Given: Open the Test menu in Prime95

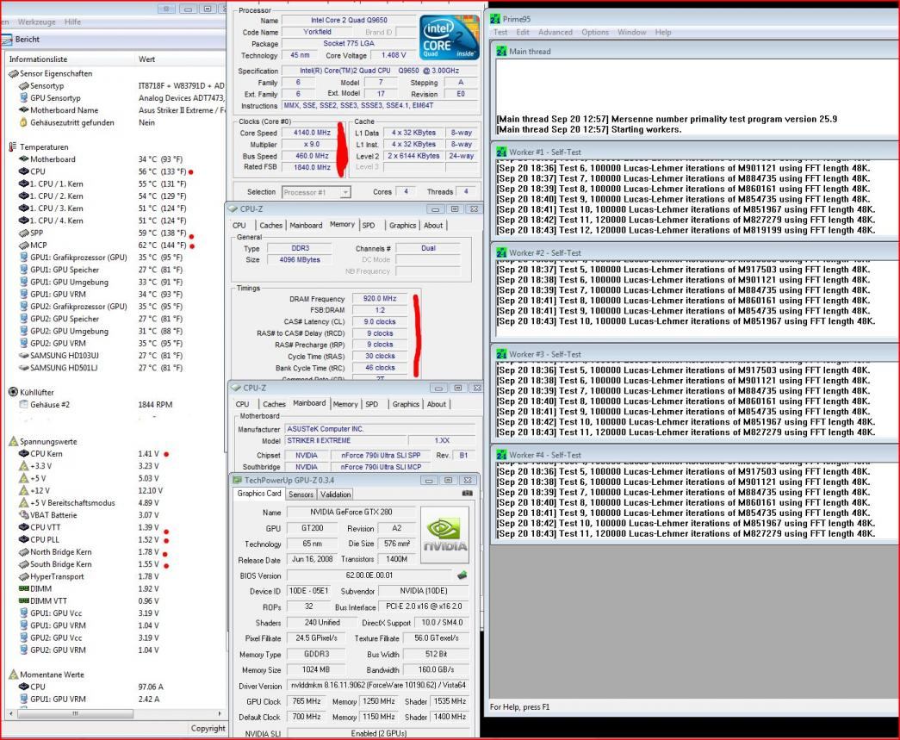Looking at the screenshot, I should tap(500, 32).
